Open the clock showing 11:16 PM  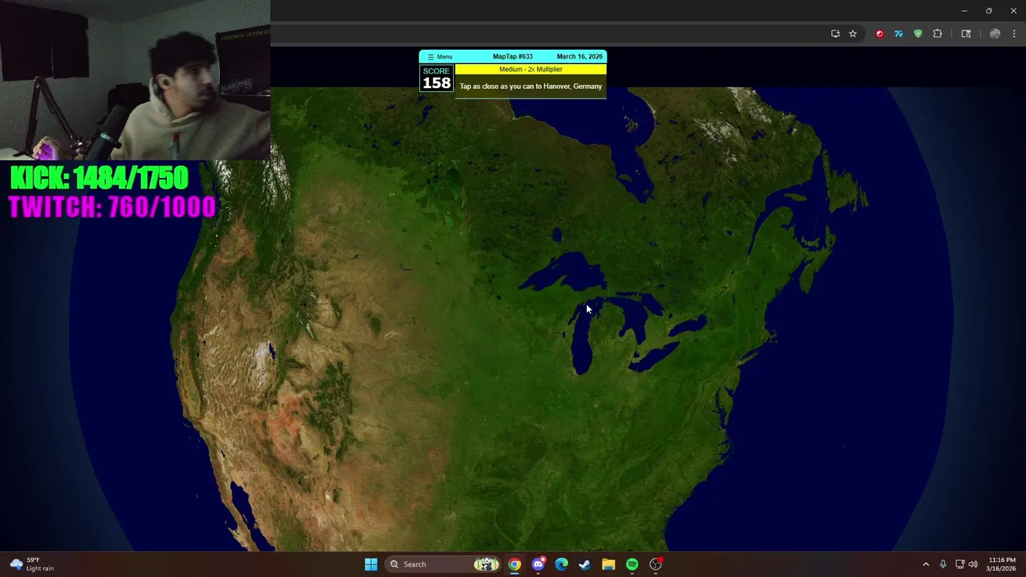tap(1002, 564)
